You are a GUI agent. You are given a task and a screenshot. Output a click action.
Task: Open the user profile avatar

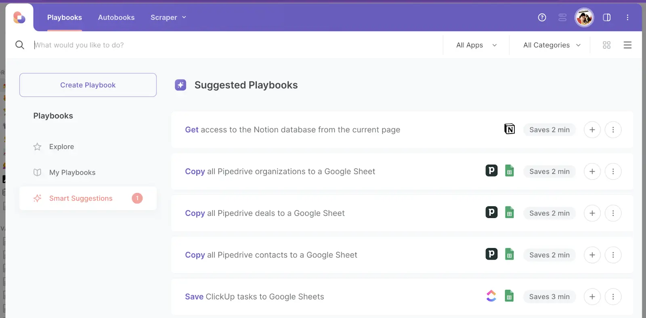(584, 17)
